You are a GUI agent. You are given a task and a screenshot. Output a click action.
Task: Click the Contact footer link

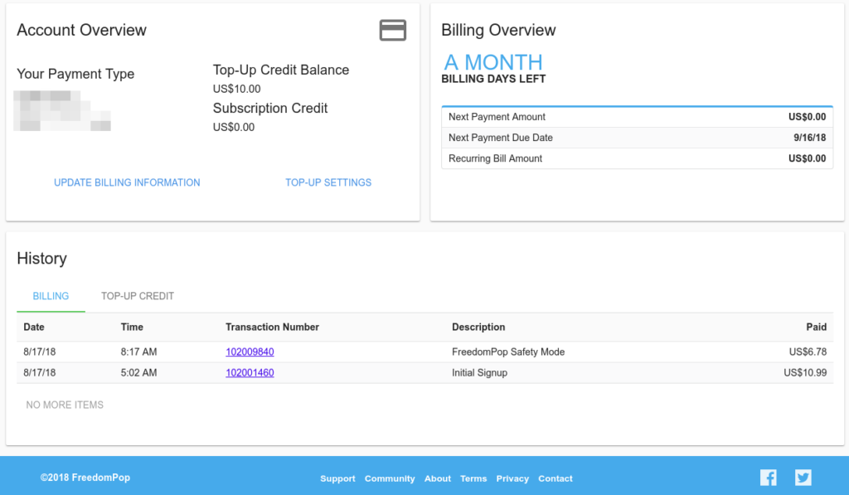click(555, 478)
